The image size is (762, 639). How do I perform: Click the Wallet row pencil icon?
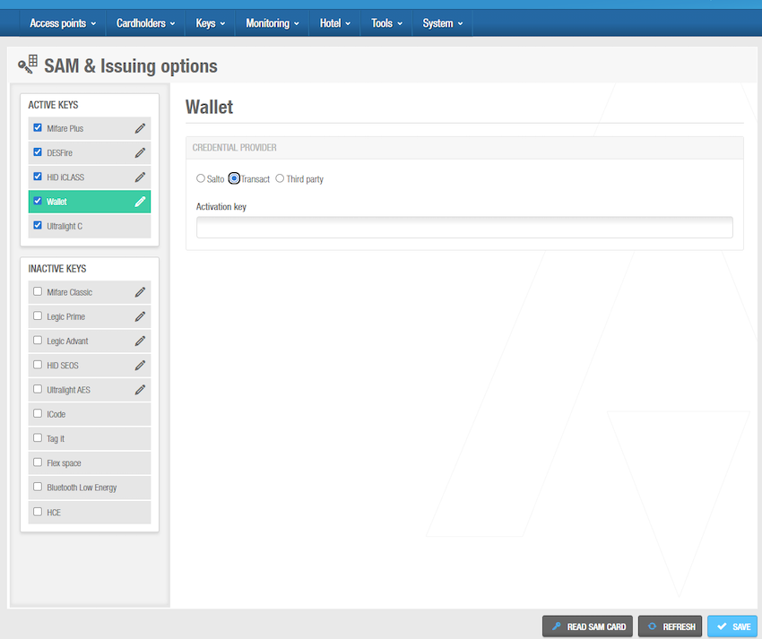(x=140, y=202)
